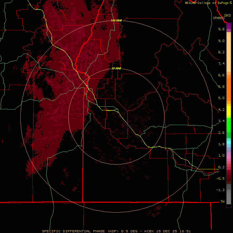This screenshot has height=233, width=233.
Task: Click the "TH" threshold label on scale
Action: pos(222,202)
